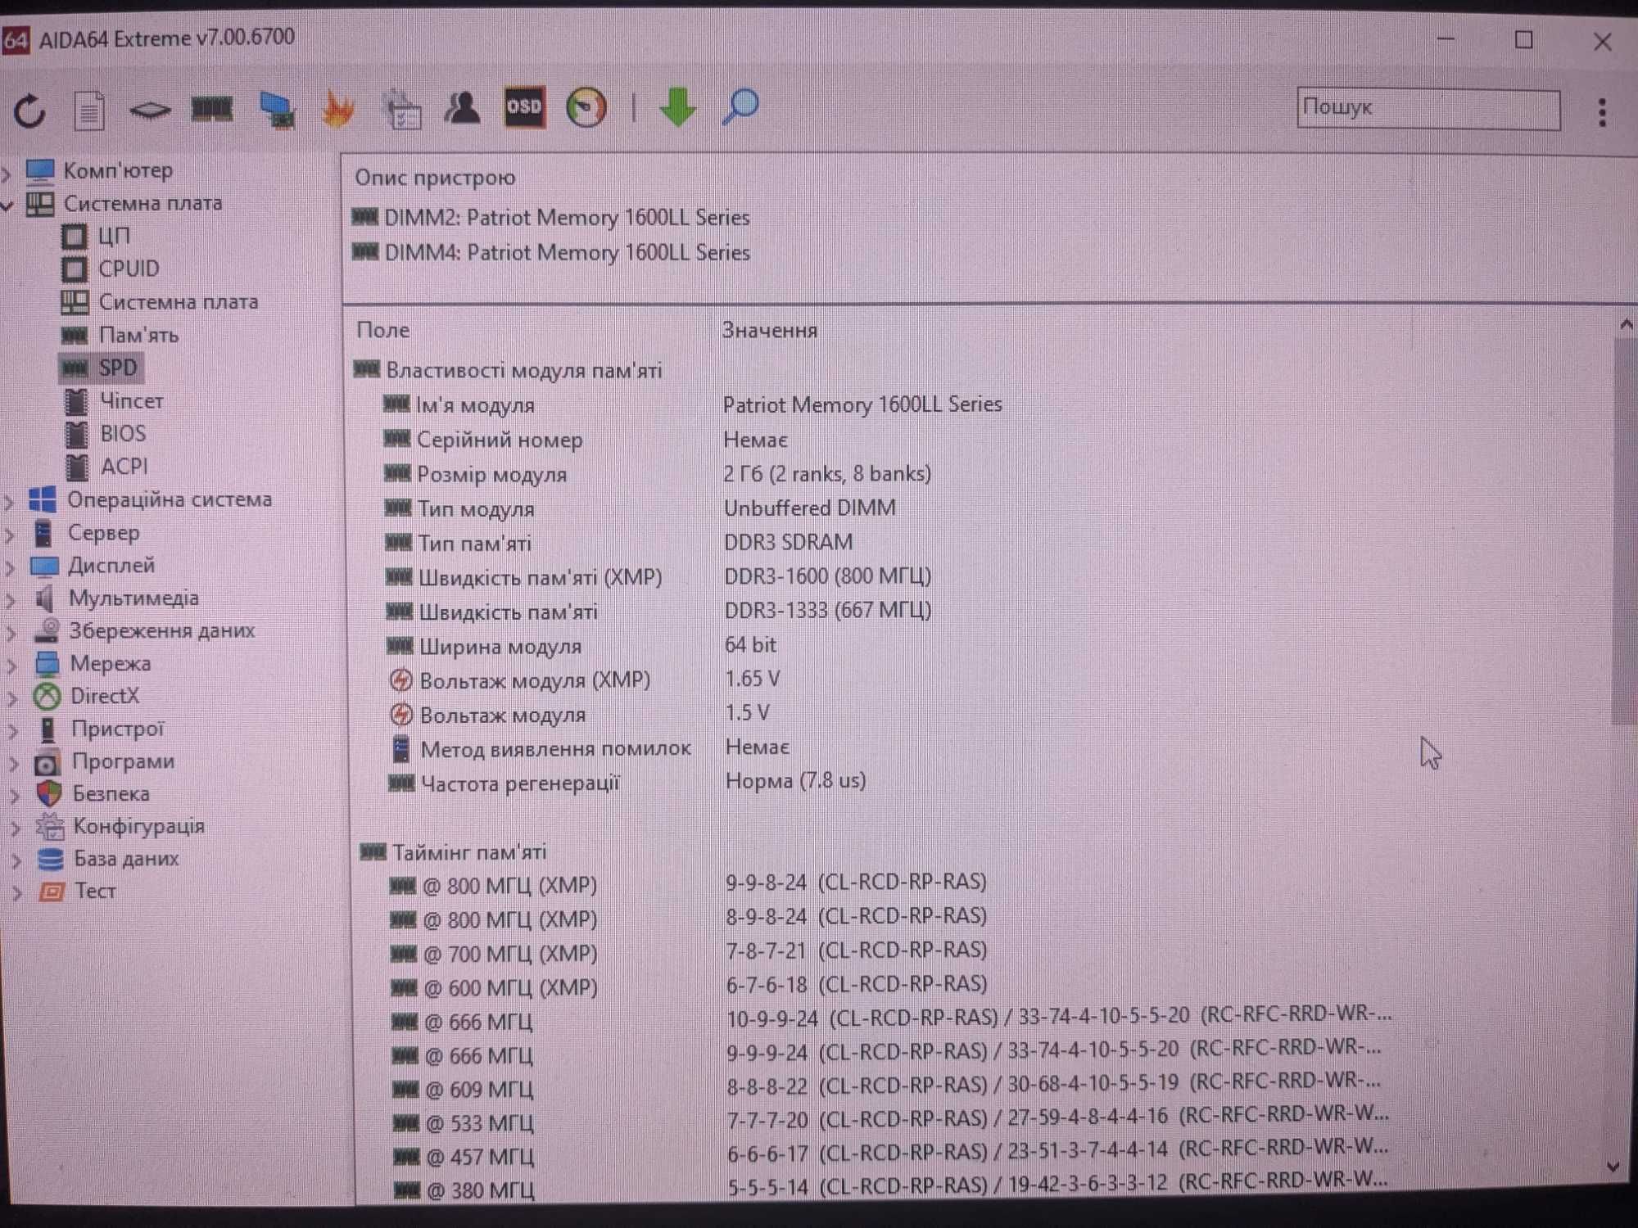Click the DDR3 SDRAM value

pos(789,543)
